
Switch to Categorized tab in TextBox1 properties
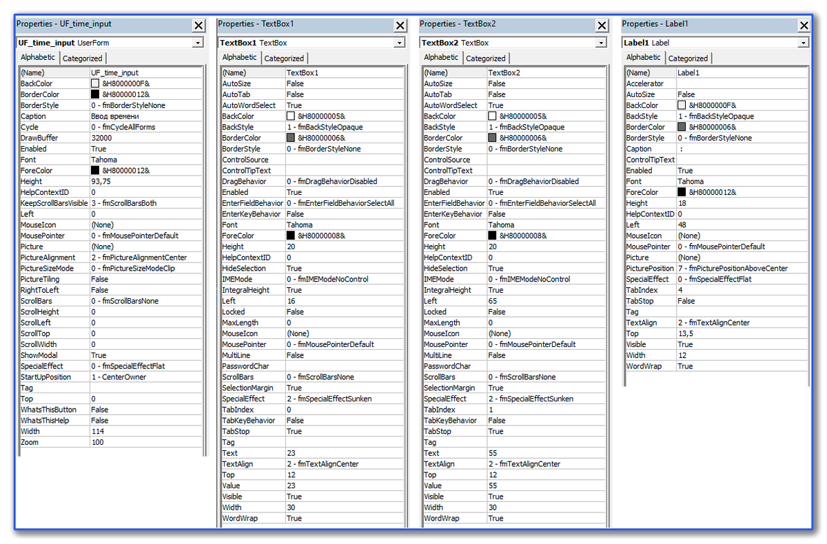click(x=284, y=59)
